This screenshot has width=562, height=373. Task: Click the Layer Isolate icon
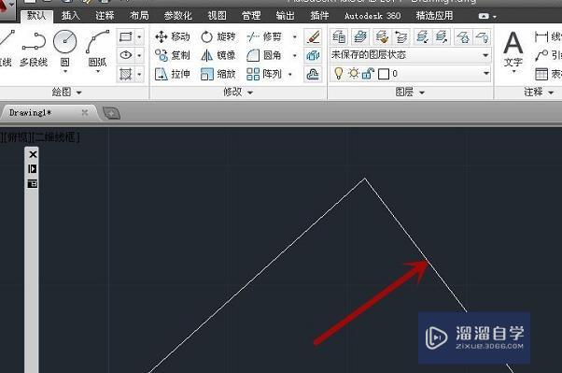(422, 36)
